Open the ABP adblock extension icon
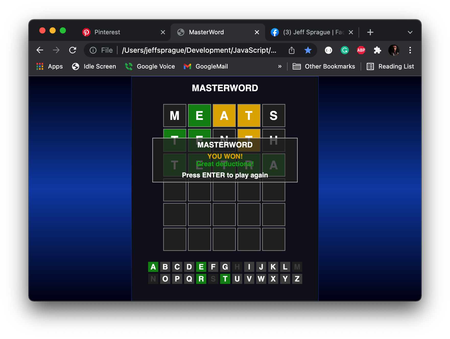450x339 pixels. pos(361,50)
